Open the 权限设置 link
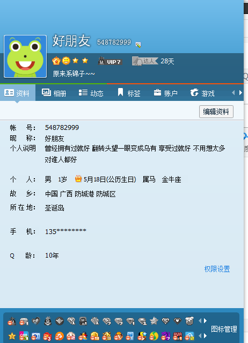 pos(217,269)
